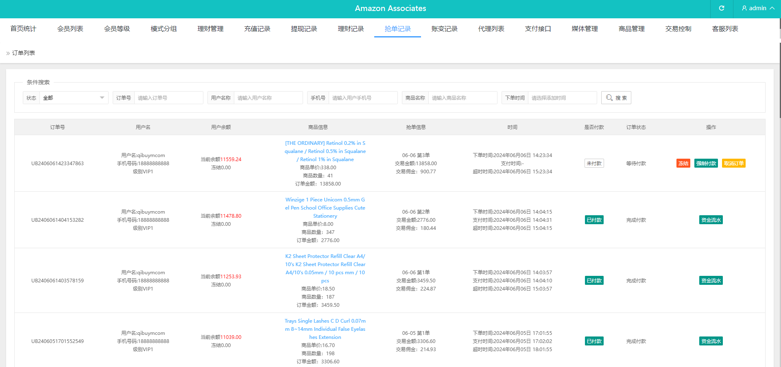Switch to the 会员列表 tab

[x=70, y=29]
